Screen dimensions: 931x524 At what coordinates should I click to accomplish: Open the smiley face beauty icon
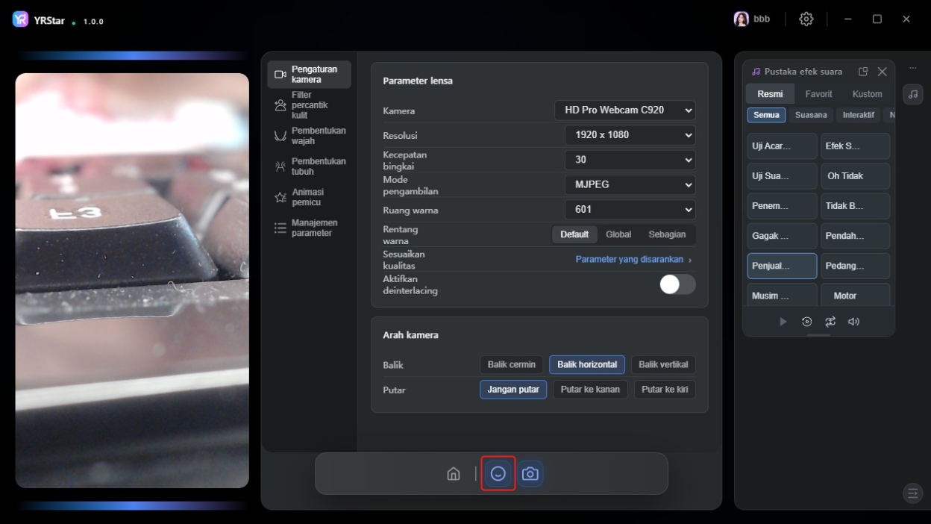tap(498, 474)
